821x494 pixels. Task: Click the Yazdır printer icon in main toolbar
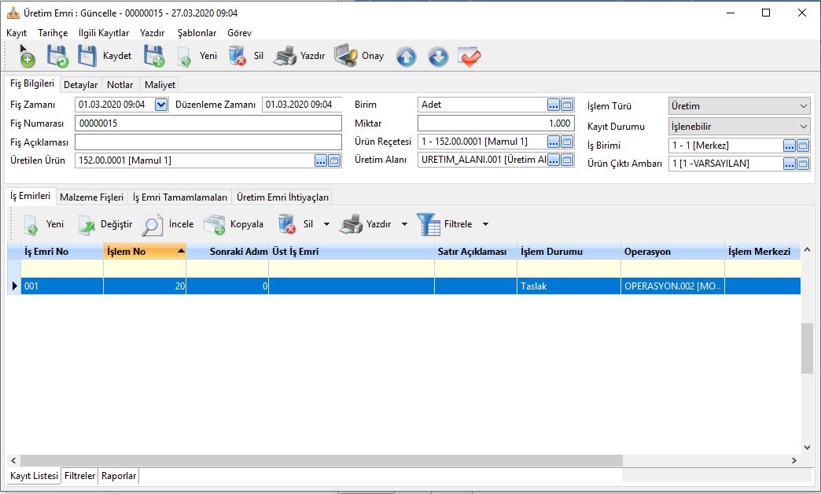click(285, 56)
